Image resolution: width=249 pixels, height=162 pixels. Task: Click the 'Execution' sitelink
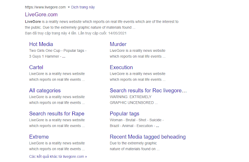point(121,67)
